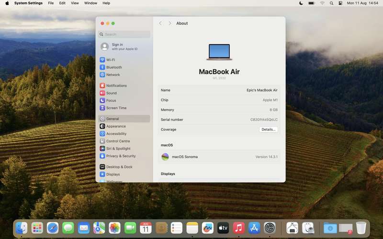The image size is (383, 239).
Task: Open the Help menu
Action: coord(106,3)
